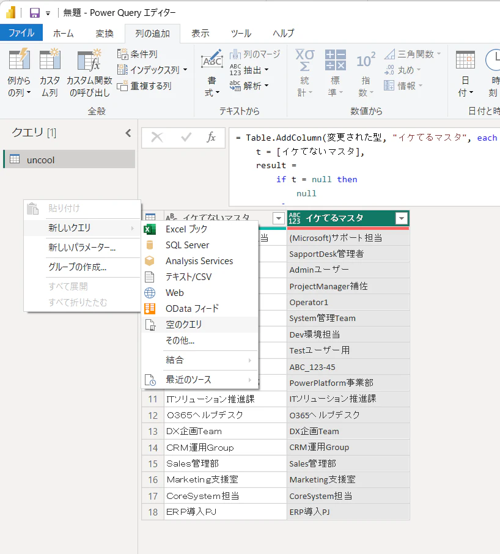Viewport: 500px width, 554px height.
Task: Confirm formula with the checkmark icon
Action: [186, 137]
